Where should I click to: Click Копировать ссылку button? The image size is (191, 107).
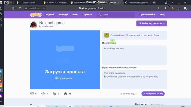click(x=153, y=94)
